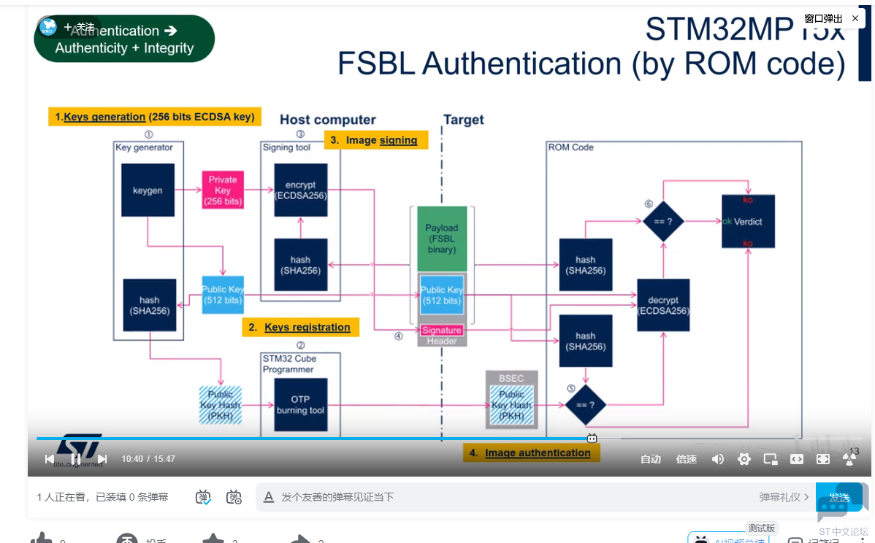Click the radiation-symbol icon in player controls

[849, 459]
